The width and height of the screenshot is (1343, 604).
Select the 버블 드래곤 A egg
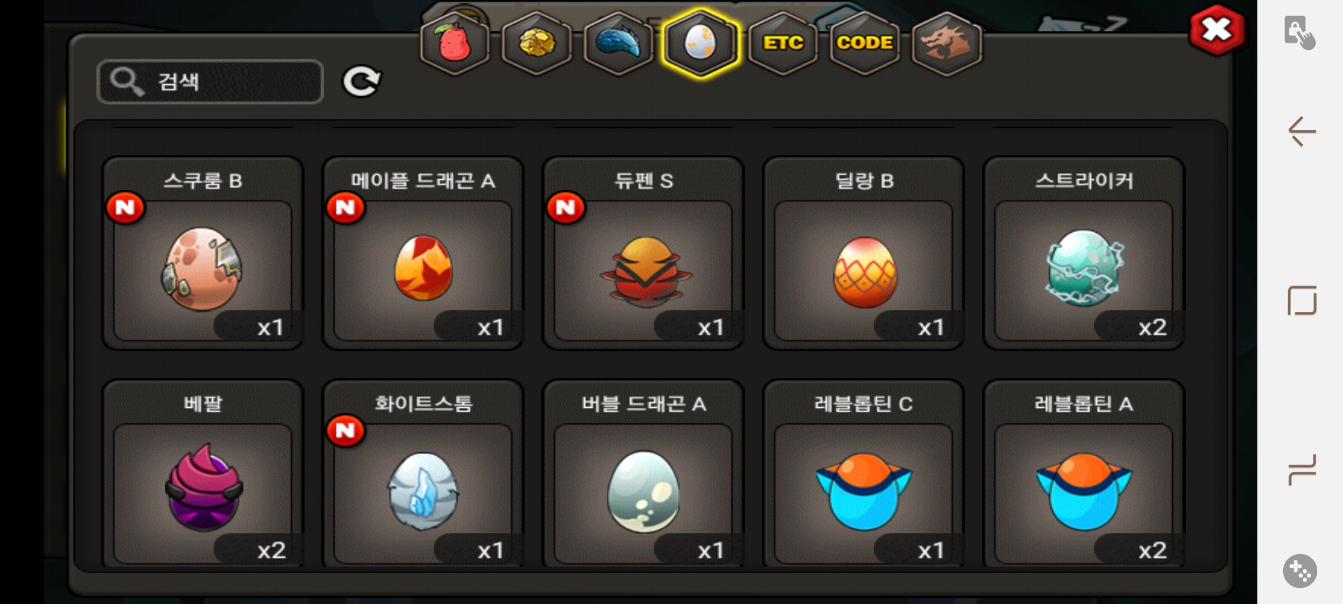[x=644, y=474]
